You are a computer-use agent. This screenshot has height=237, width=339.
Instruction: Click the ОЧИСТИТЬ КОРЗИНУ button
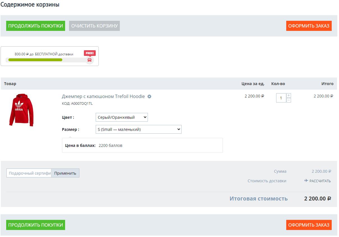[94, 26]
